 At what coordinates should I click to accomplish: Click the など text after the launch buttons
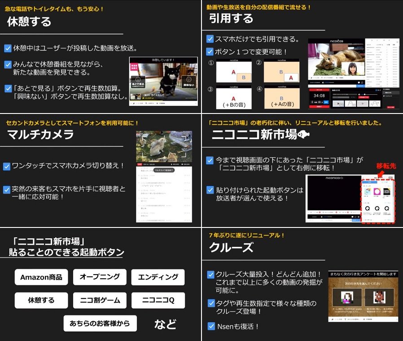(165, 324)
